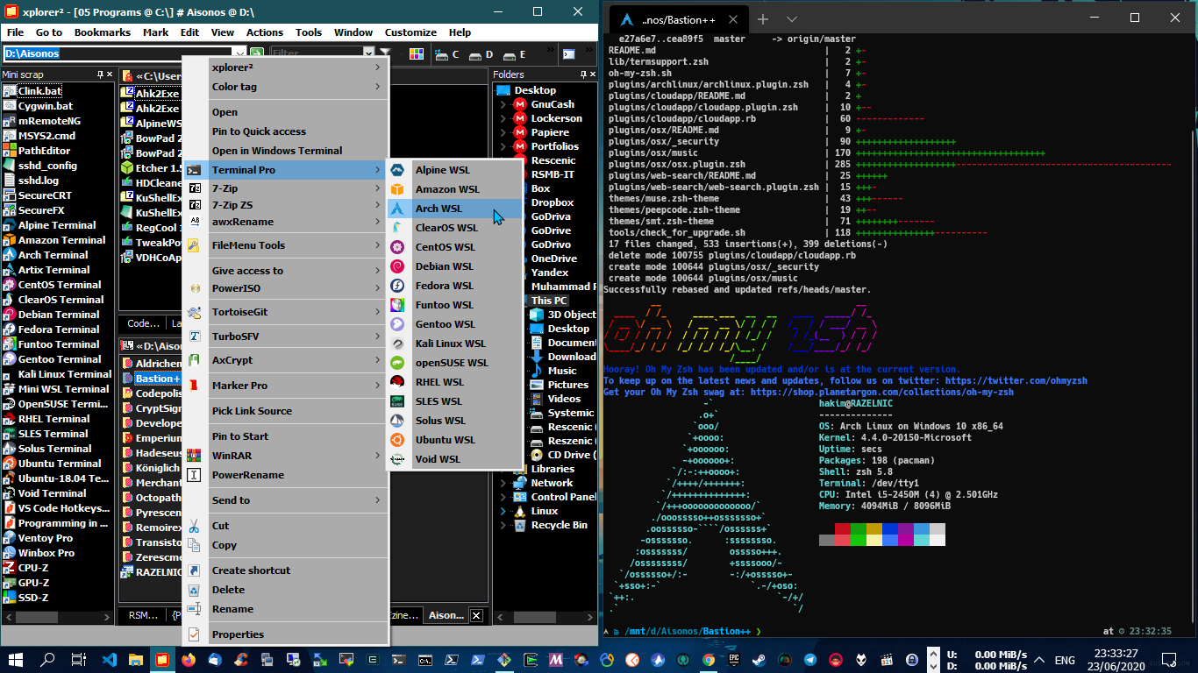The width and height of the screenshot is (1198, 673).
Task: Expand the xplorer² context submenu
Action: 378,67
